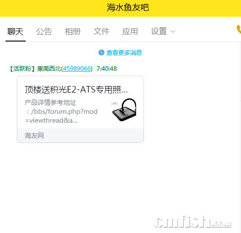Open the QQ number 45989066 link
The image size is (241, 233).
(77, 69)
